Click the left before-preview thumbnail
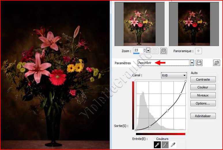This screenshot has height=150, width=223. (139, 24)
